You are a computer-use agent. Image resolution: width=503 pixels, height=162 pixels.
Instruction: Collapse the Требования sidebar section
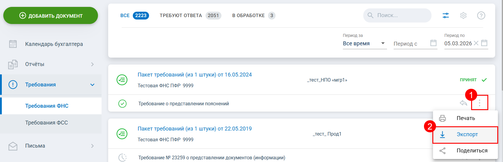(92, 85)
